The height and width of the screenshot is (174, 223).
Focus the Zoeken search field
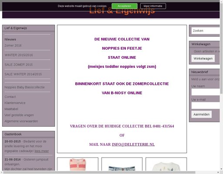(x=206, y=31)
